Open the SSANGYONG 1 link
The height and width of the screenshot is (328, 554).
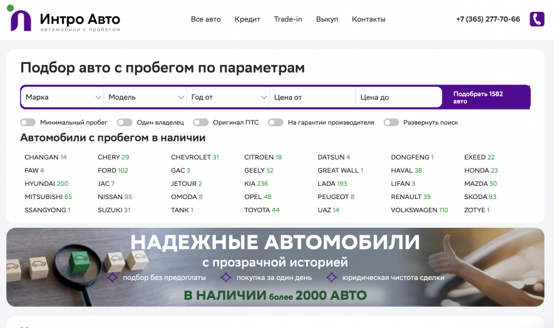(48, 210)
